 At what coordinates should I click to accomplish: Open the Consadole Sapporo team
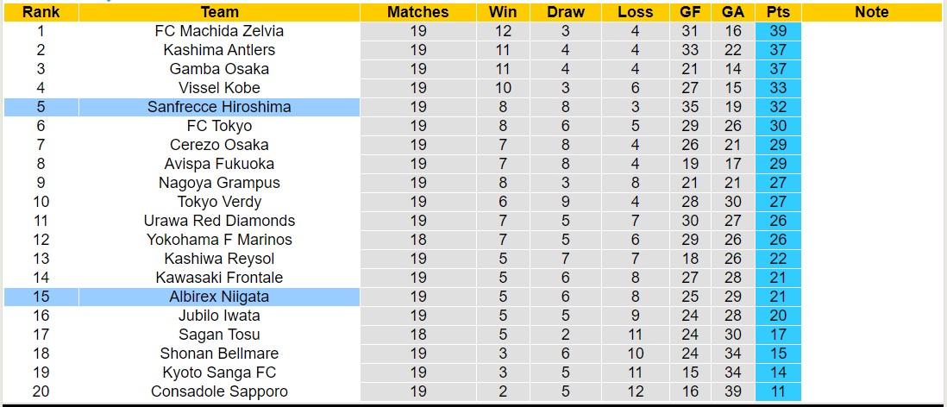coord(219,391)
